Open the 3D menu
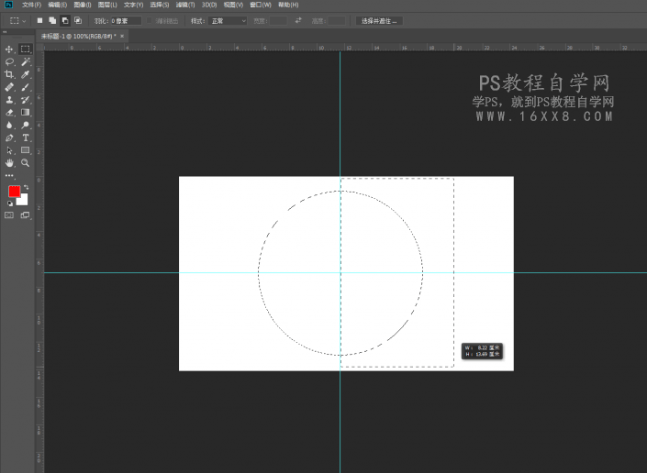 point(209,5)
